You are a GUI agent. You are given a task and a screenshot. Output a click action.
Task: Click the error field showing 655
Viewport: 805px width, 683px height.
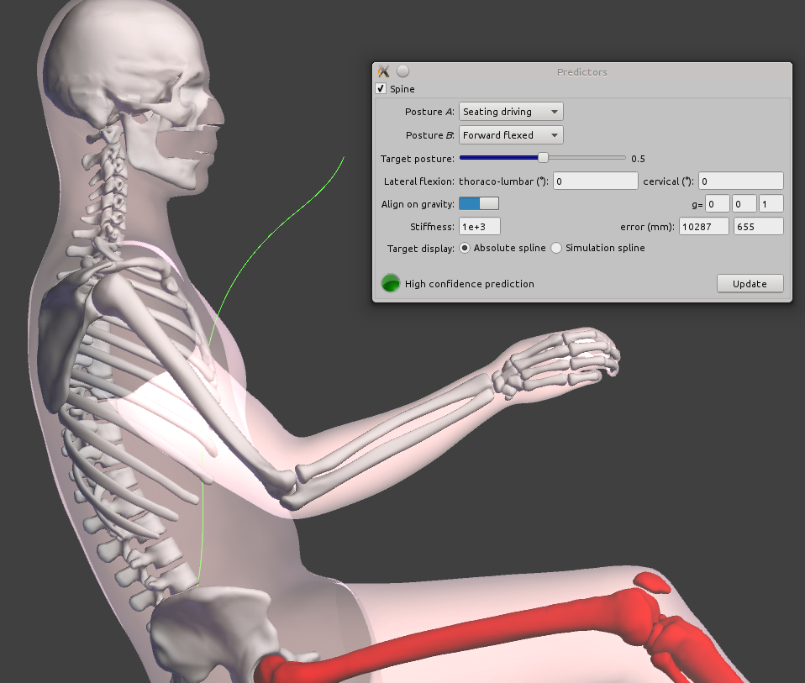click(x=758, y=226)
